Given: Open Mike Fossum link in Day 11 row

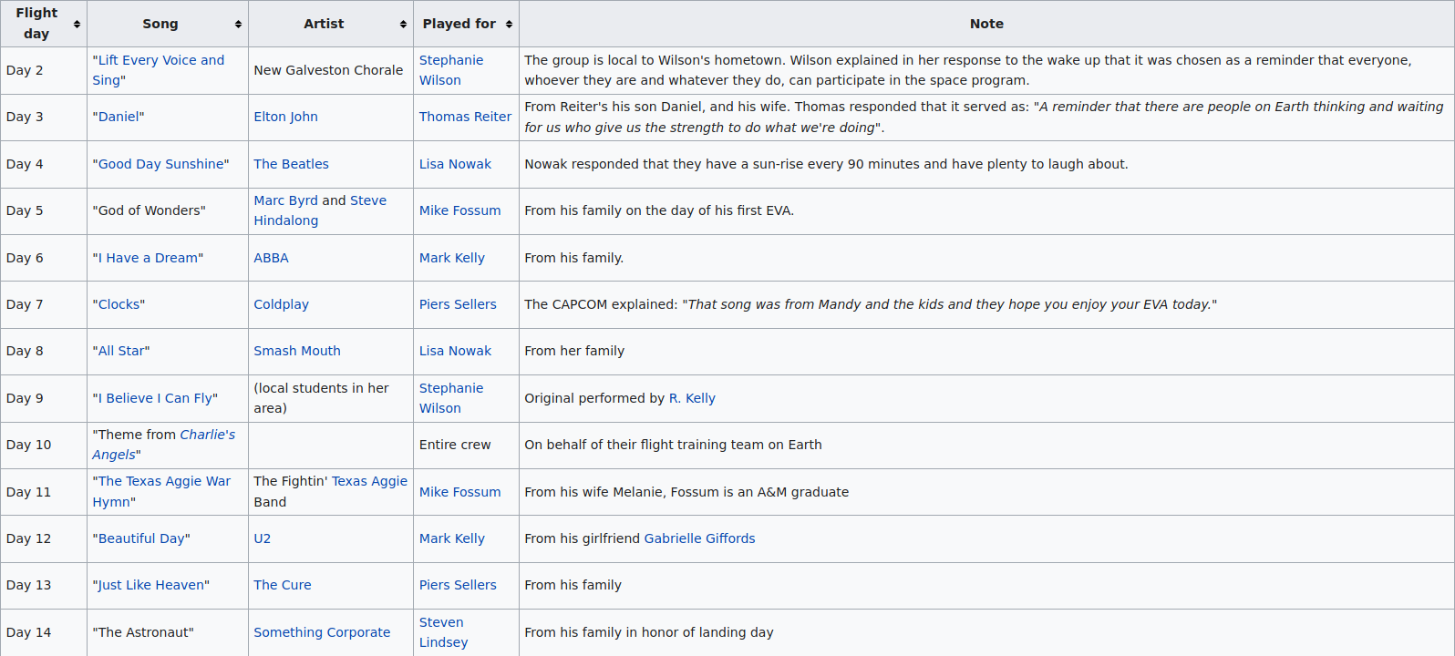Looking at the screenshot, I should [459, 492].
